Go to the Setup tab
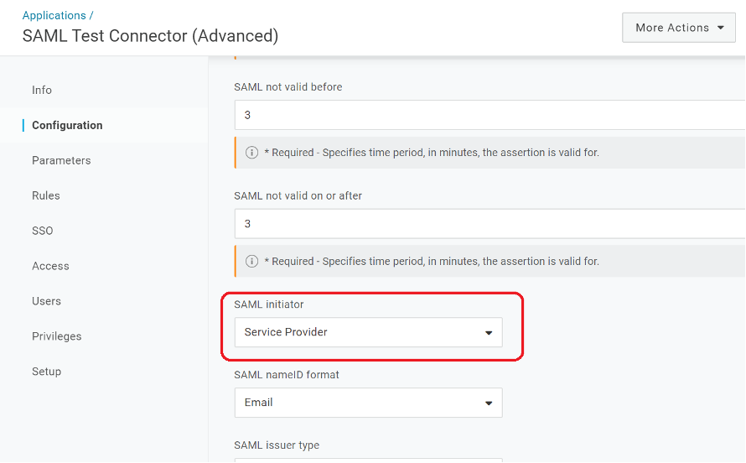Image resolution: width=746 pixels, height=463 pixels. click(x=46, y=372)
